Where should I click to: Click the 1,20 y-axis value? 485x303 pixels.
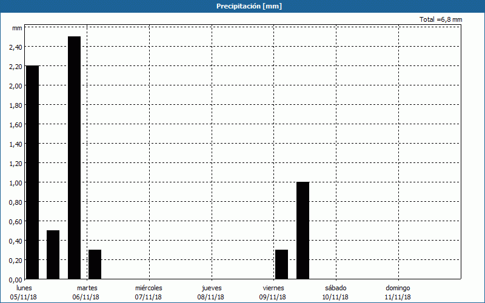tap(16, 164)
